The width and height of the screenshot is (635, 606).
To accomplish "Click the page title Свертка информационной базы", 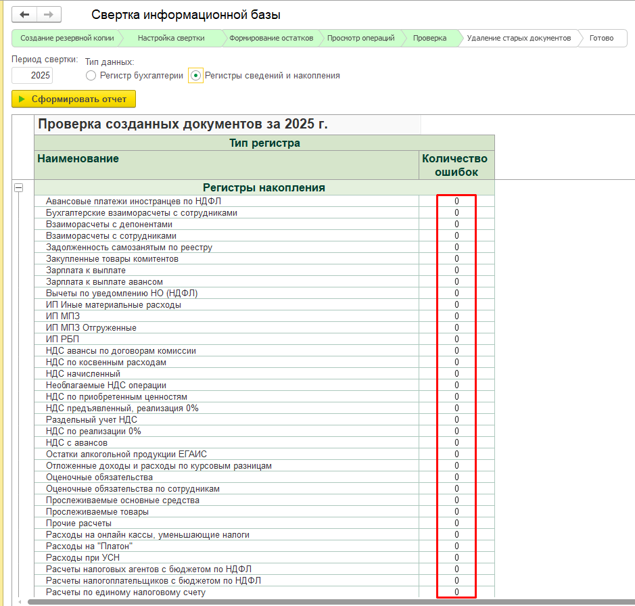I will (186, 15).
